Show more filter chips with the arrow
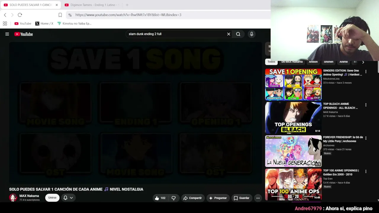Image resolution: width=379 pixels, height=213 pixels. [x=363, y=62]
